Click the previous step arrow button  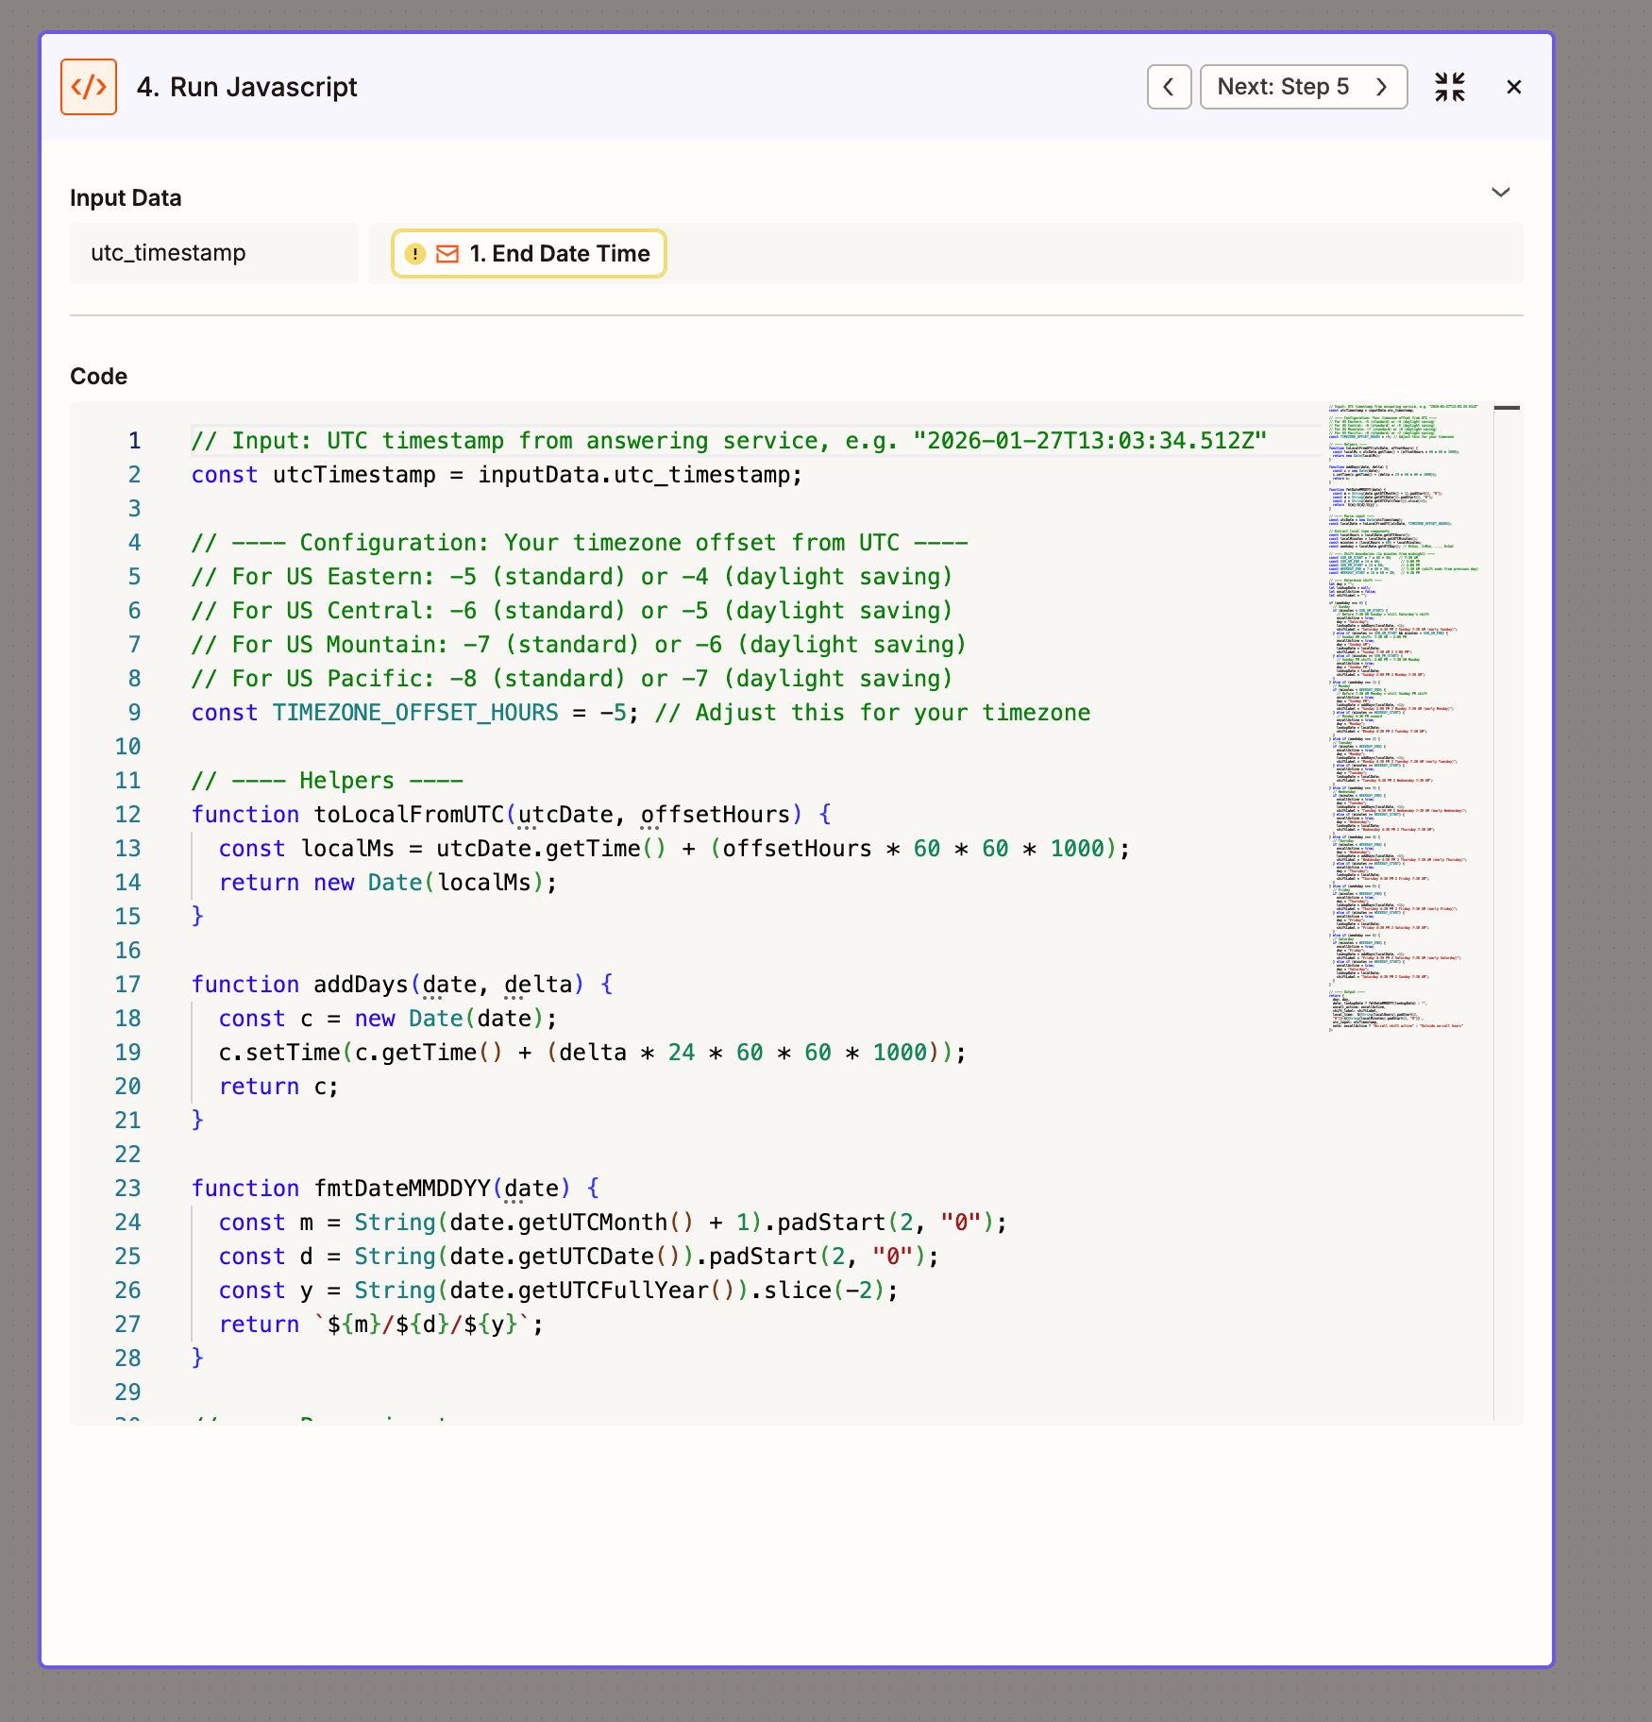1169,87
